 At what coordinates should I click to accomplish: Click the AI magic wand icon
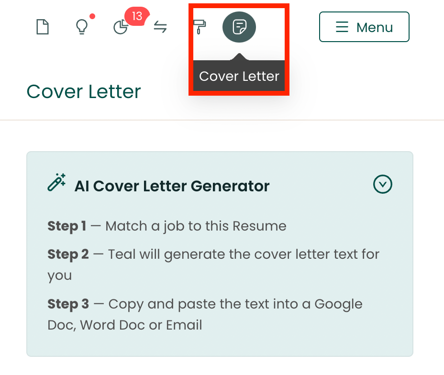point(57,182)
